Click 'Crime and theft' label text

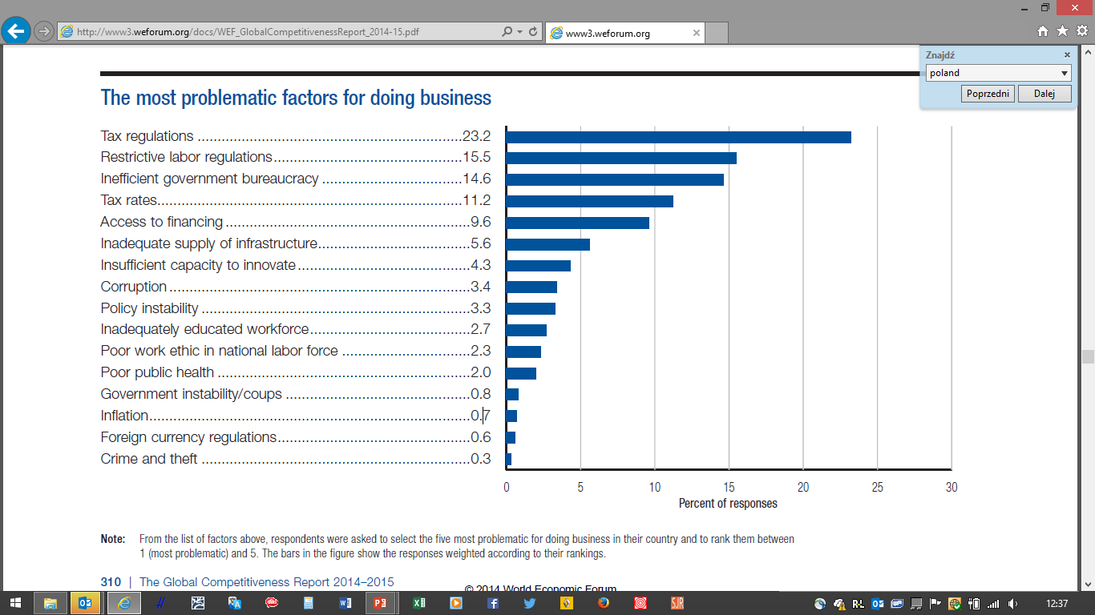pos(148,459)
